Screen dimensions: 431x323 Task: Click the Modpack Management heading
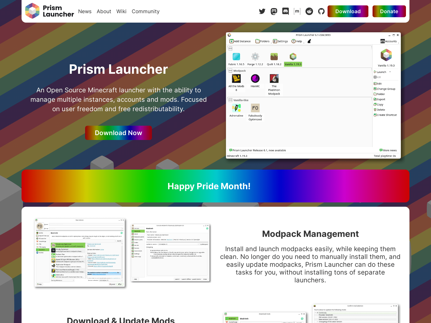point(310,234)
